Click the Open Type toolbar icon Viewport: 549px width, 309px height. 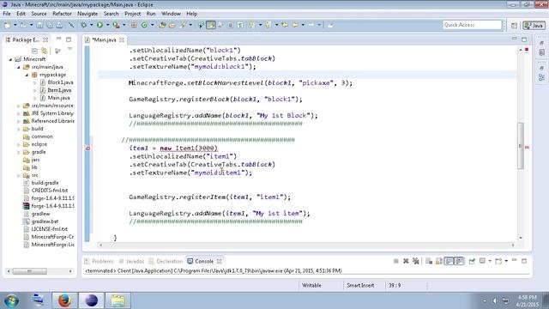[162, 25]
